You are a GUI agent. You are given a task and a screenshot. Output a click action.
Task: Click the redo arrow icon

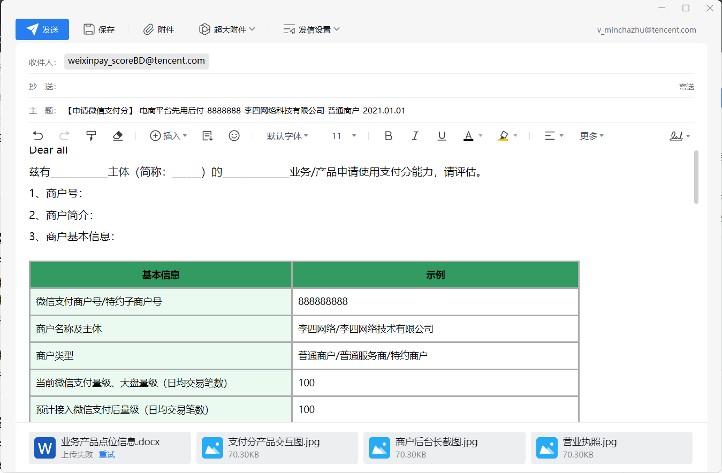coord(64,136)
